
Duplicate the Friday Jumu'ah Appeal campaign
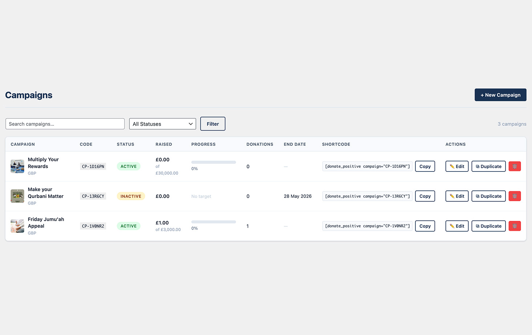coord(488,226)
